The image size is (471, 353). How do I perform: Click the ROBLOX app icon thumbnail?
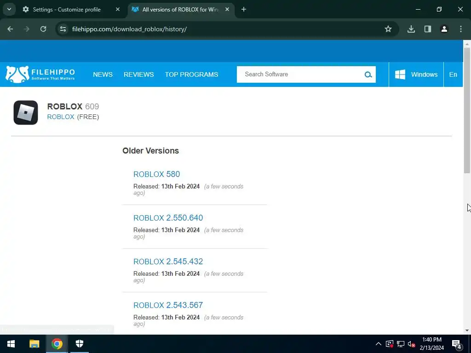pyautogui.click(x=26, y=113)
